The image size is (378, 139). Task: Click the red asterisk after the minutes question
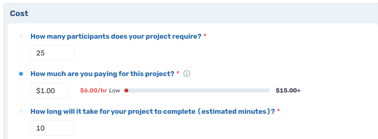click(x=279, y=110)
